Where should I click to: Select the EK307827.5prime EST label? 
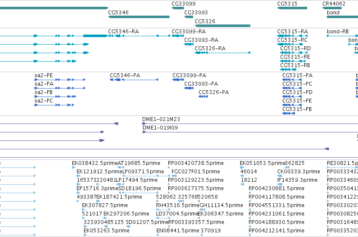pyautogui.click(x=105, y=205)
